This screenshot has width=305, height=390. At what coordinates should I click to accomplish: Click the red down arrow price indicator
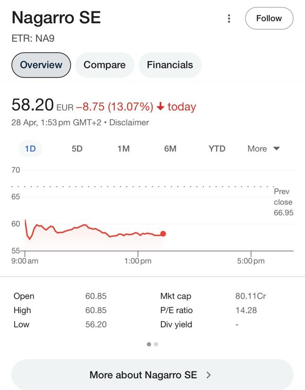(x=160, y=107)
